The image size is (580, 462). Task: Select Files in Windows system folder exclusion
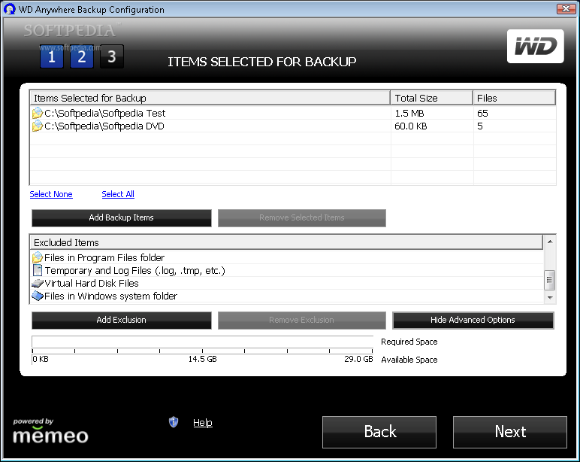tap(287, 296)
